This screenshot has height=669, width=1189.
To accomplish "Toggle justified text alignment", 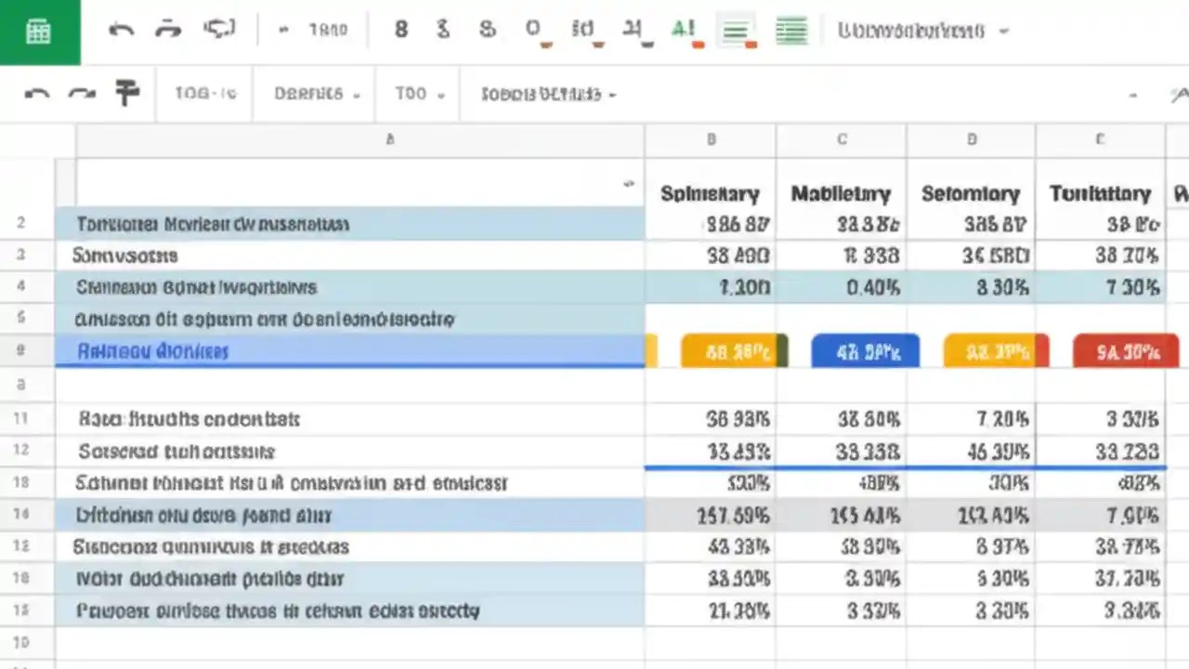I will (x=791, y=29).
